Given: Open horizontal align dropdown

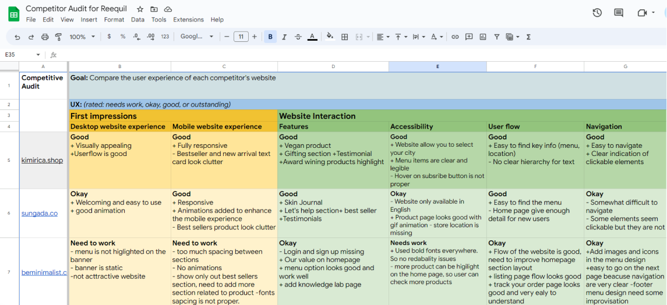Looking at the screenshot, I should 383,37.
